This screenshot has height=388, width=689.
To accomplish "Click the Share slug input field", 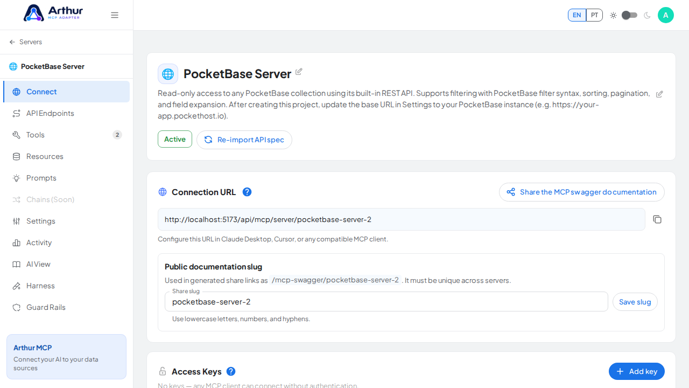I will [x=386, y=302].
